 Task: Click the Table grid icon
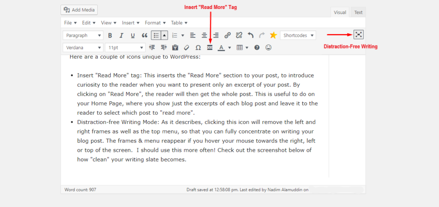click(x=240, y=47)
